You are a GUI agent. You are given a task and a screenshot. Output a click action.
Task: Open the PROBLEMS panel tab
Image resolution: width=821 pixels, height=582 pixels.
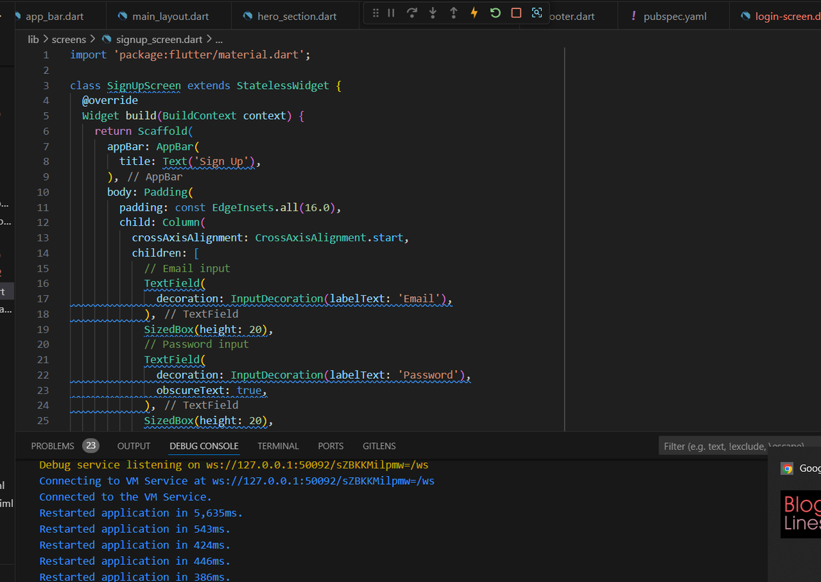53,446
